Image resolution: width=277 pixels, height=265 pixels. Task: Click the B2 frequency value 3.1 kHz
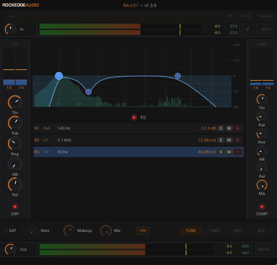pos(64,140)
